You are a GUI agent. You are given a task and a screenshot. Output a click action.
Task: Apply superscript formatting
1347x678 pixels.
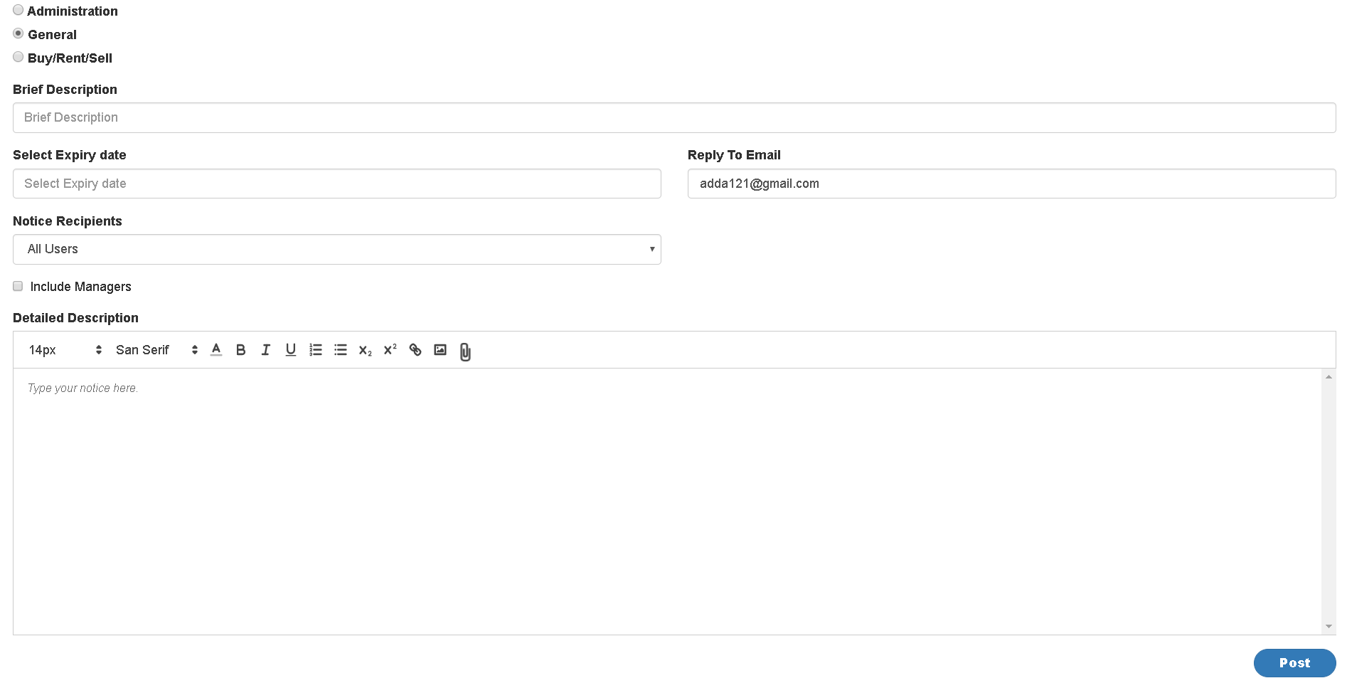pos(390,349)
